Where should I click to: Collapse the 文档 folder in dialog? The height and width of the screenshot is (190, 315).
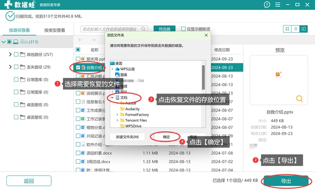point(112,98)
